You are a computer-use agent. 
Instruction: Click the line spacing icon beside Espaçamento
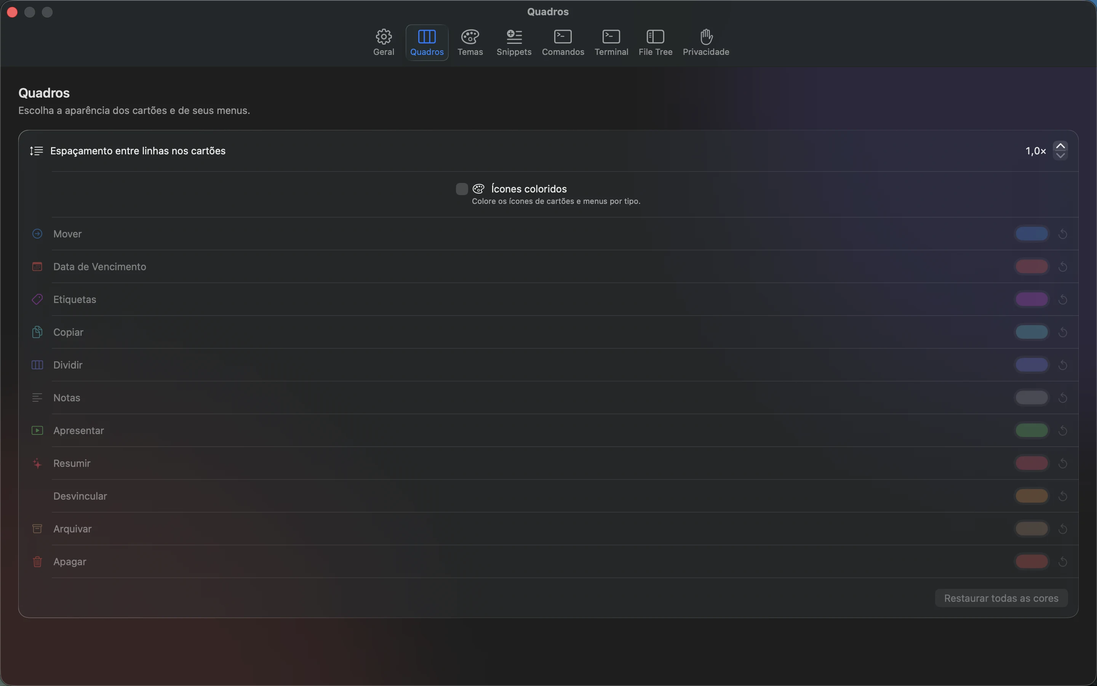[x=36, y=151]
